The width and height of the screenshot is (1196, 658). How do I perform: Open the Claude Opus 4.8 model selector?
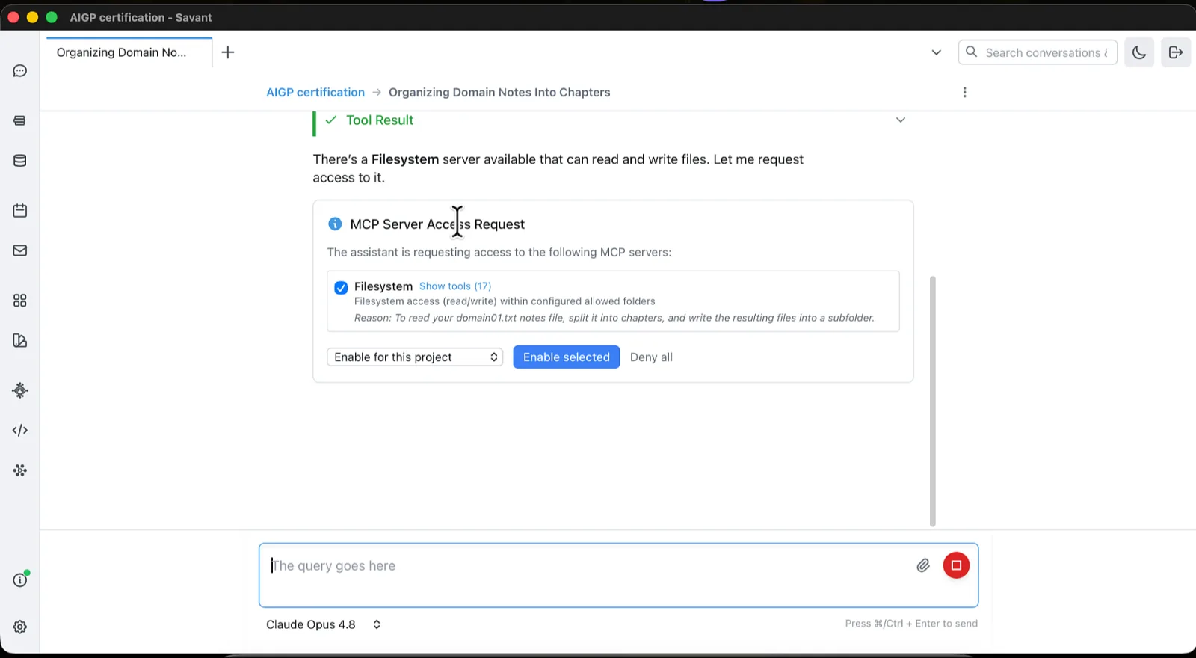click(x=324, y=624)
